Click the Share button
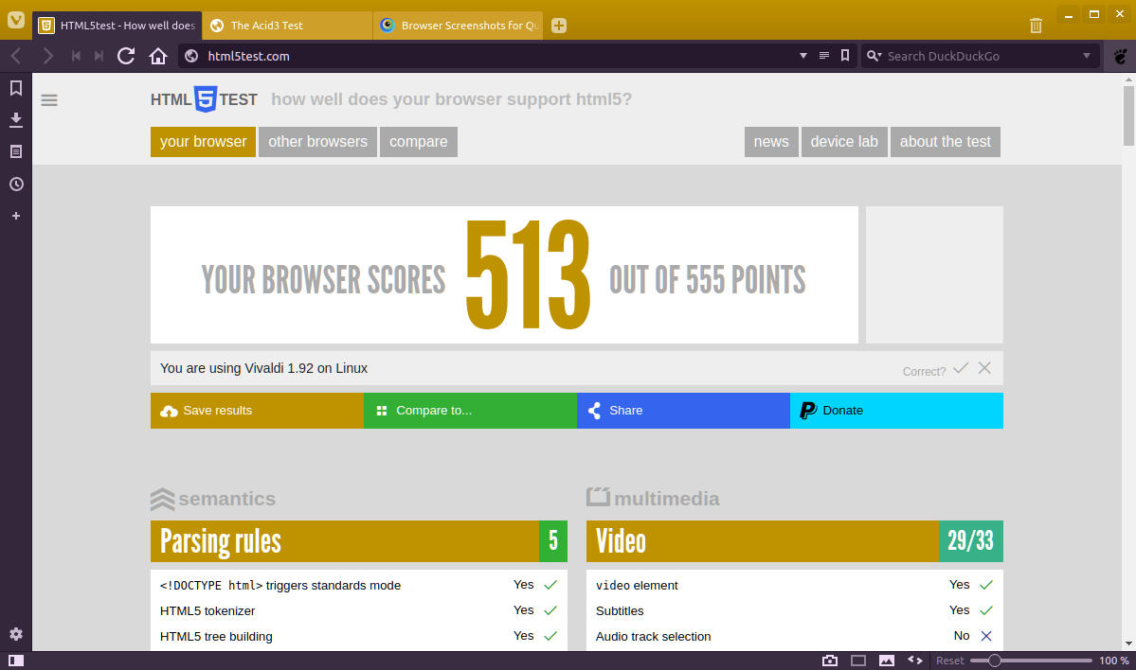1136x670 pixels. 683,411
